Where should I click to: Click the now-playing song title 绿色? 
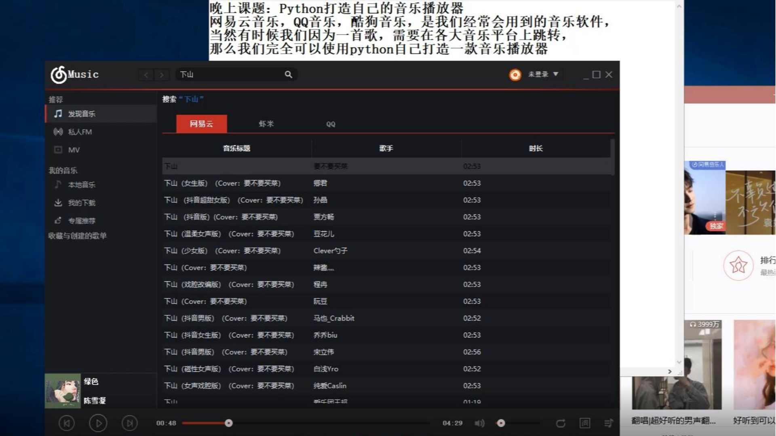(91, 381)
